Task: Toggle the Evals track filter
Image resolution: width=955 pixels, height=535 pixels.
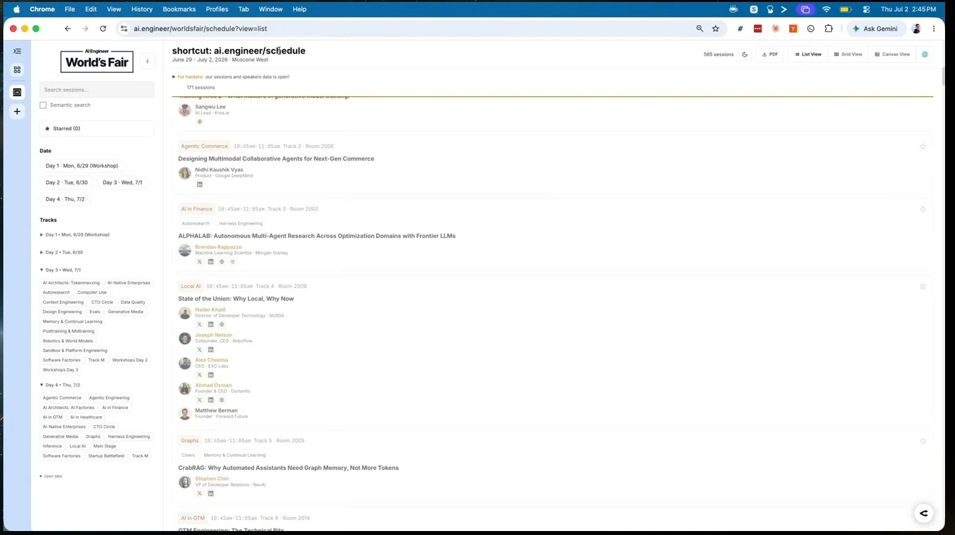Action: coord(95,312)
